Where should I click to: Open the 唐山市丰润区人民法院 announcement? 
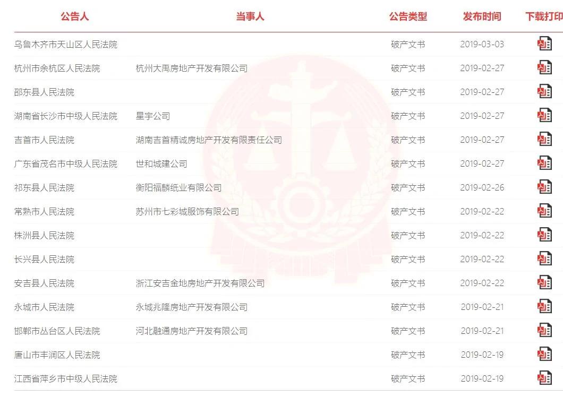pos(57,355)
